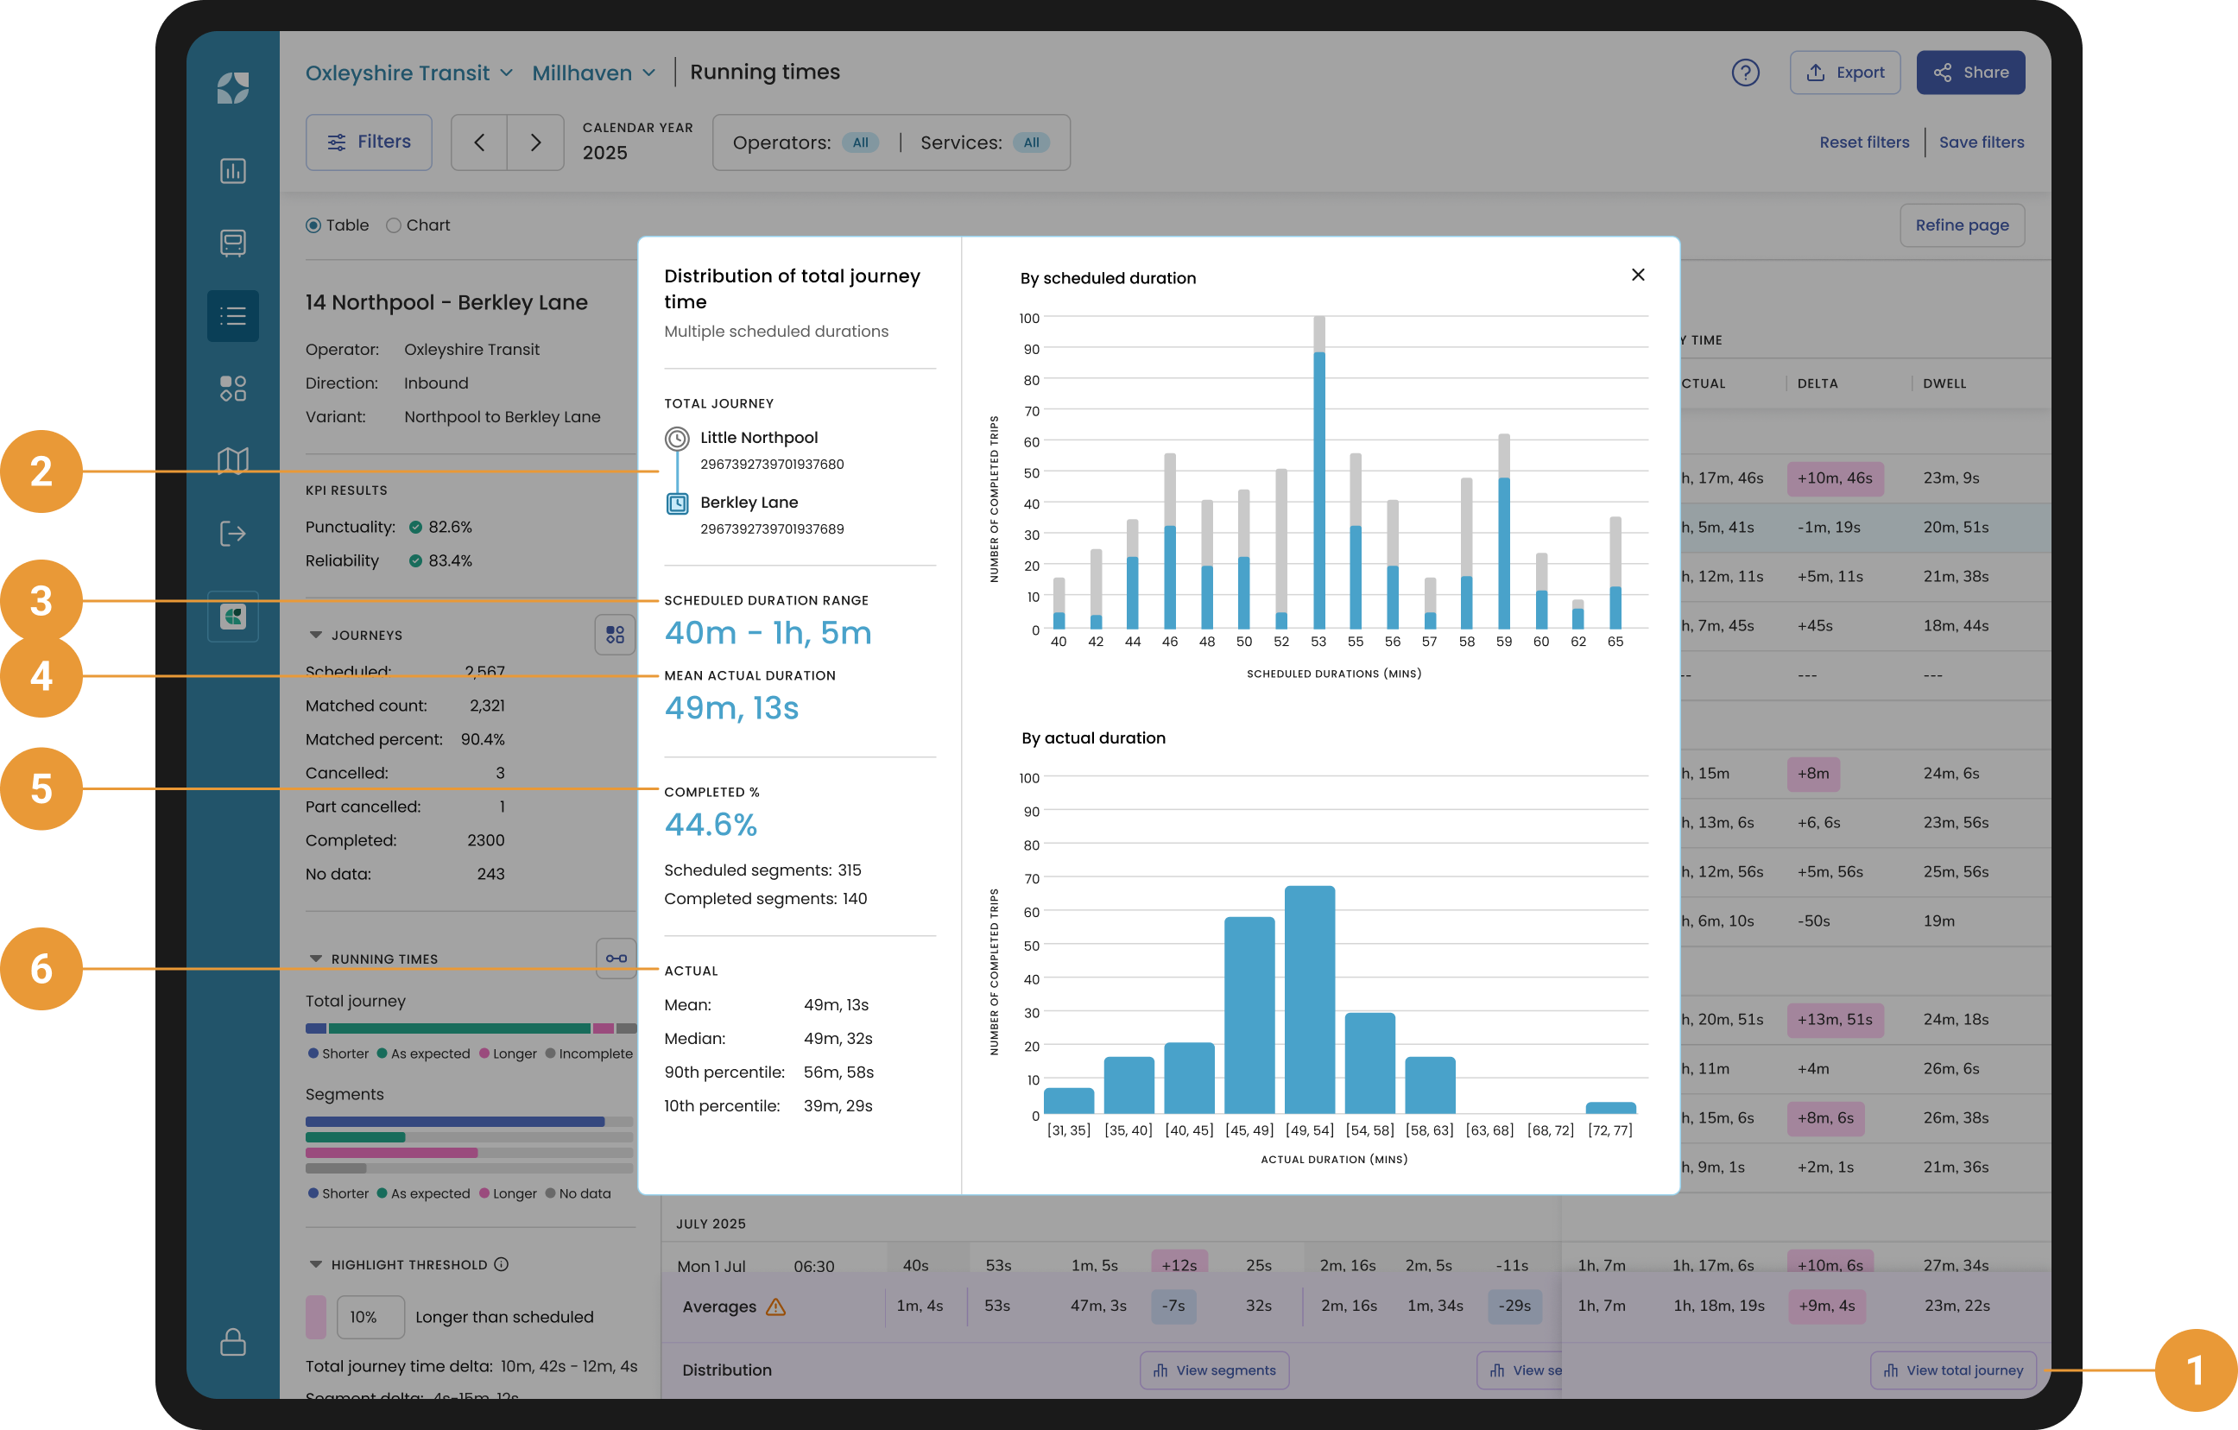
Task: Select the Chart radio button
Action: point(394,225)
